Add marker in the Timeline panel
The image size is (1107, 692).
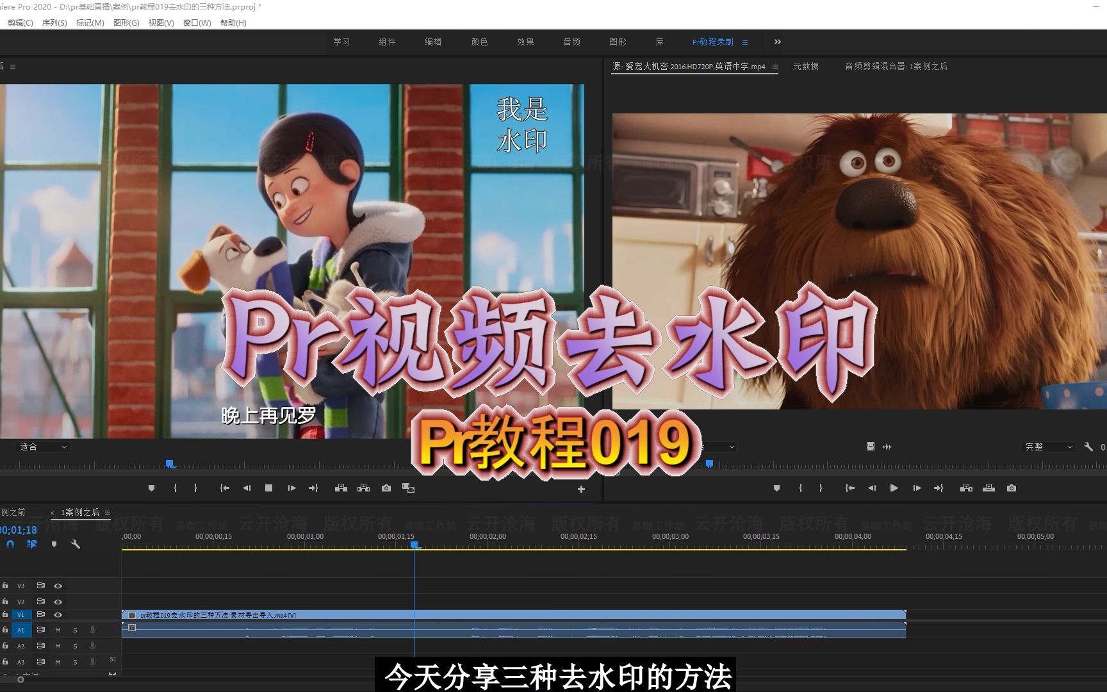(54, 544)
